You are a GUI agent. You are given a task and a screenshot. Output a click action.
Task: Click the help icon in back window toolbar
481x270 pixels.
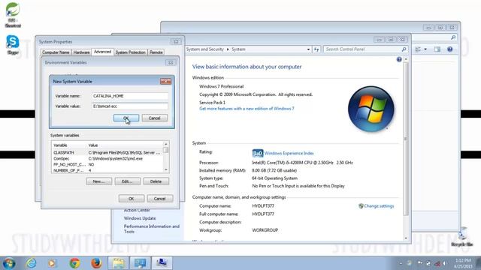[x=449, y=49]
